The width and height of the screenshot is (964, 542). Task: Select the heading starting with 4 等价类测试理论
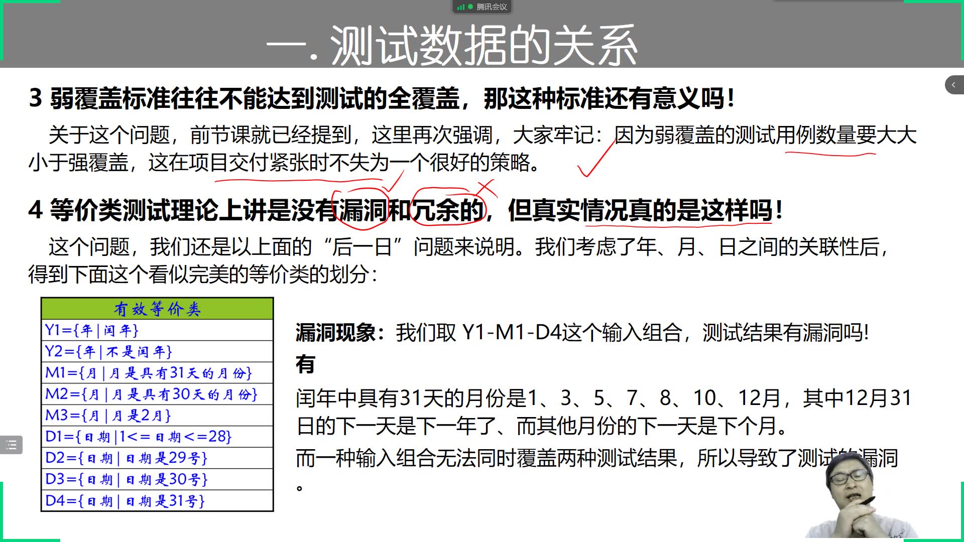coord(406,210)
